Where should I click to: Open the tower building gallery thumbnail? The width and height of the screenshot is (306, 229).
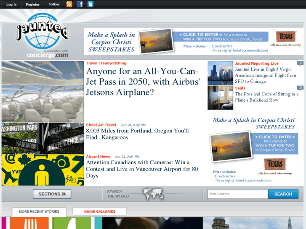[253, 223]
